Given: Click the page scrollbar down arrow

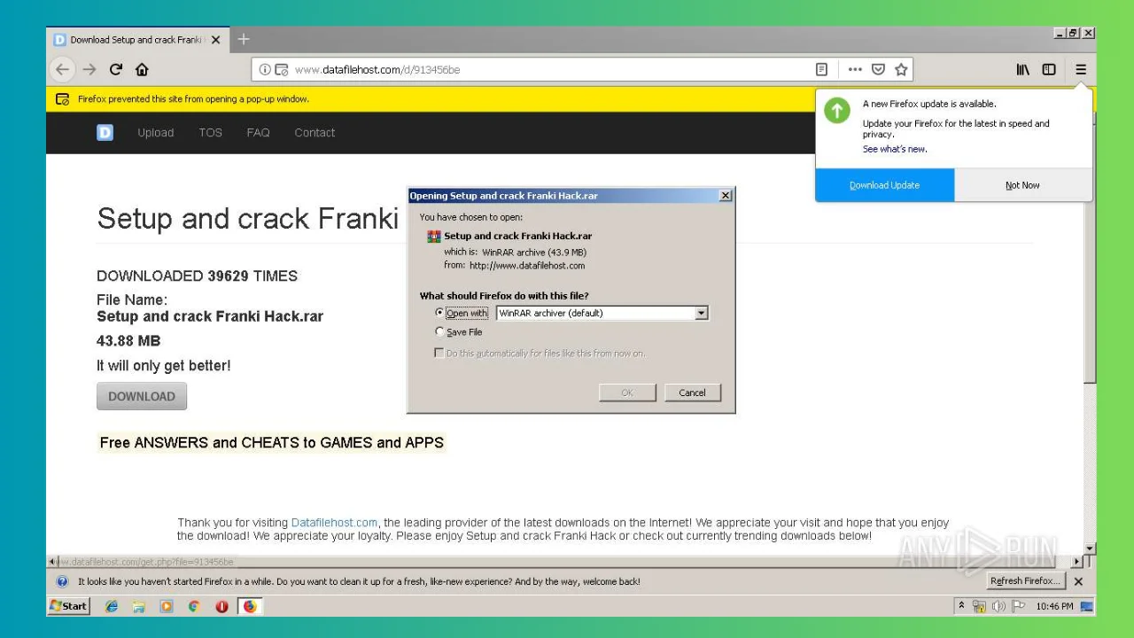Looking at the screenshot, I should click(x=1090, y=549).
